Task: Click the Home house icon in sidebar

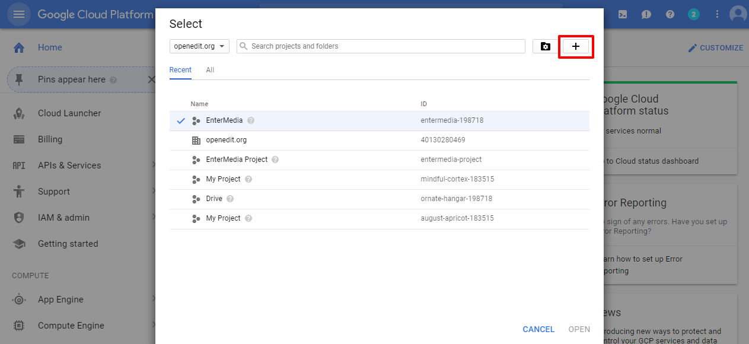Action: [19, 47]
